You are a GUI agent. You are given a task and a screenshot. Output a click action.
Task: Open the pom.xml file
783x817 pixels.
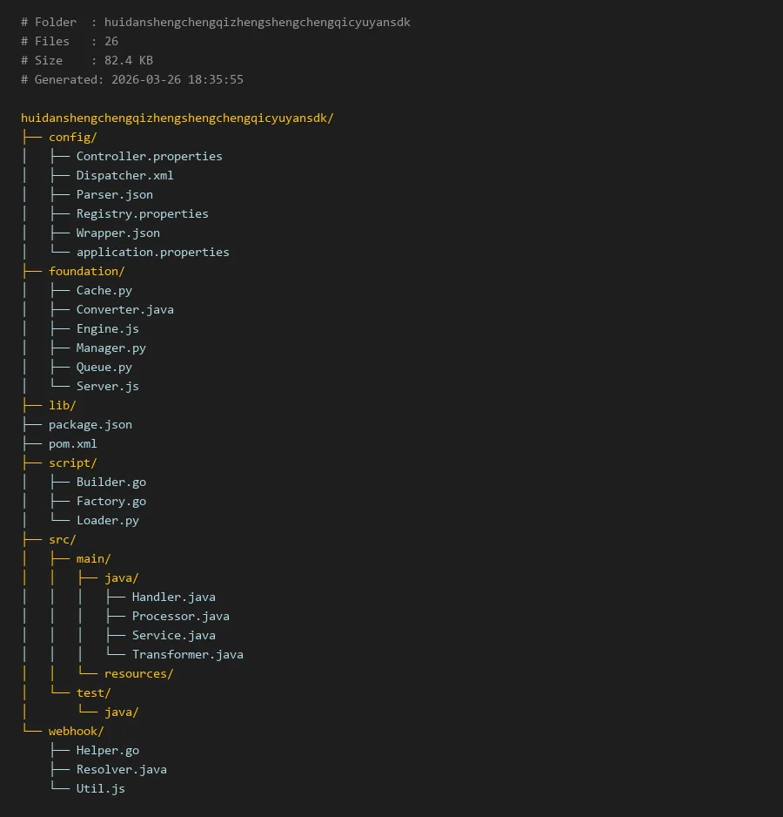pos(72,443)
